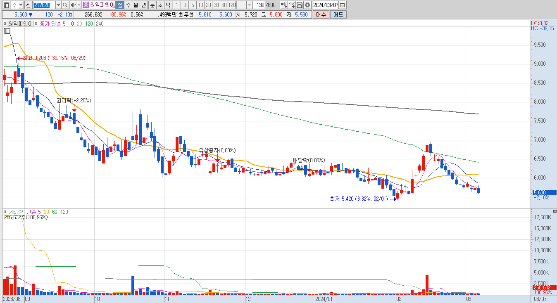Viewport: 557px width, 303px height.
Task: Click the 1,499백만 trading value
Action: pos(166,14)
